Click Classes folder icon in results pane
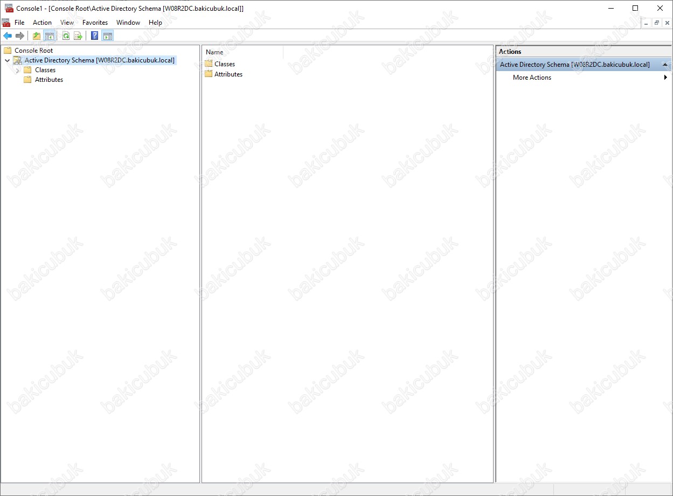The width and height of the screenshot is (673, 496). [x=209, y=64]
